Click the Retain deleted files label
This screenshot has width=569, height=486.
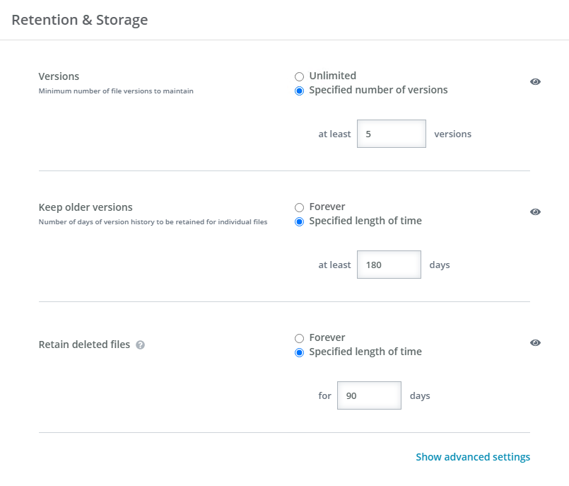84,345
